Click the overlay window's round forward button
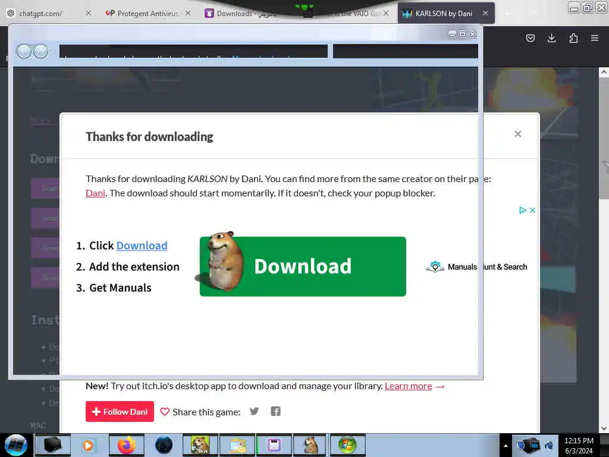 click(40, 51)
